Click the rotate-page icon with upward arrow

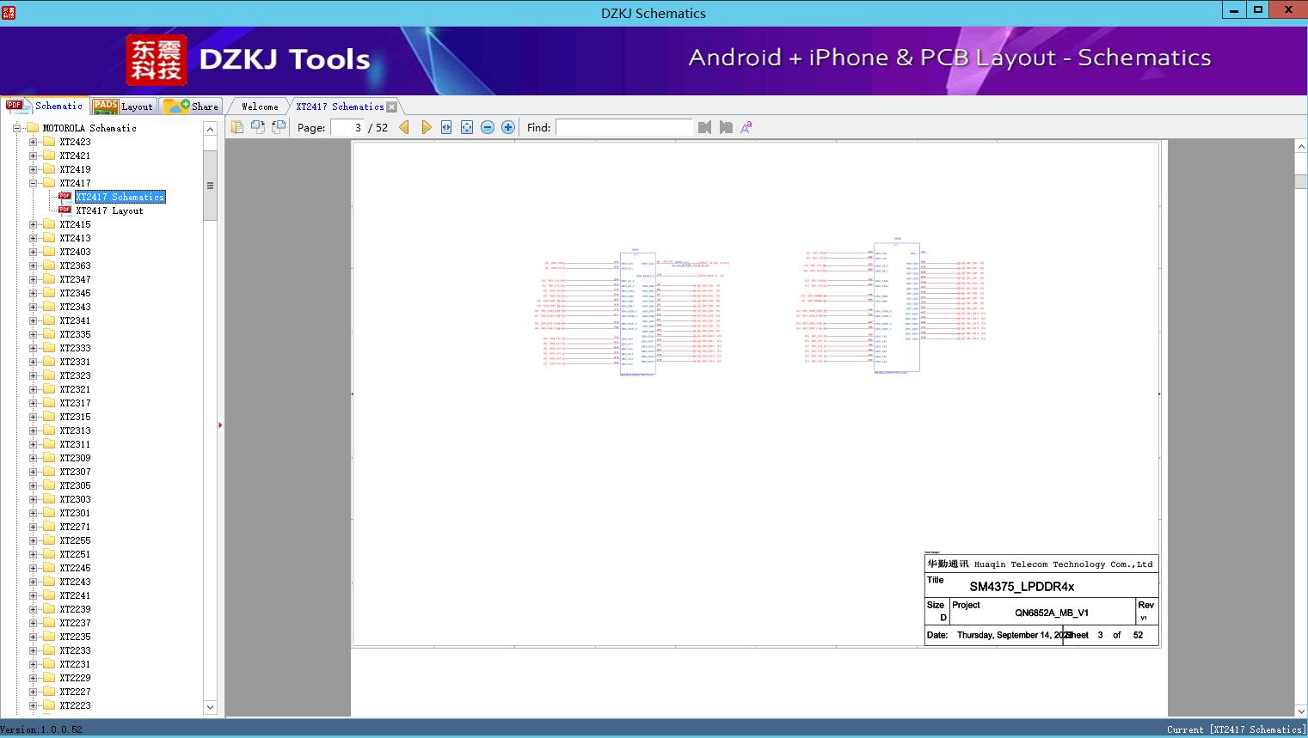point(278,127)
